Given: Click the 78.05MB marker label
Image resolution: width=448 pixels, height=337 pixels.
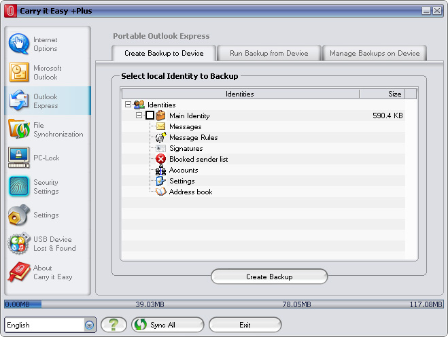Looking at the screenshot, I should 296,304.
